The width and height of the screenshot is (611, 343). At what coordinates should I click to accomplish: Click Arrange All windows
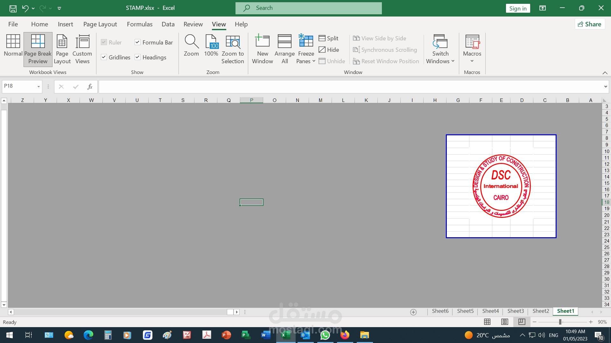coord(284,49)
